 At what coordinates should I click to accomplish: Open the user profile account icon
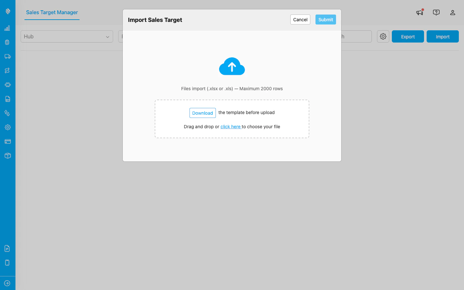tap(453, 13)
